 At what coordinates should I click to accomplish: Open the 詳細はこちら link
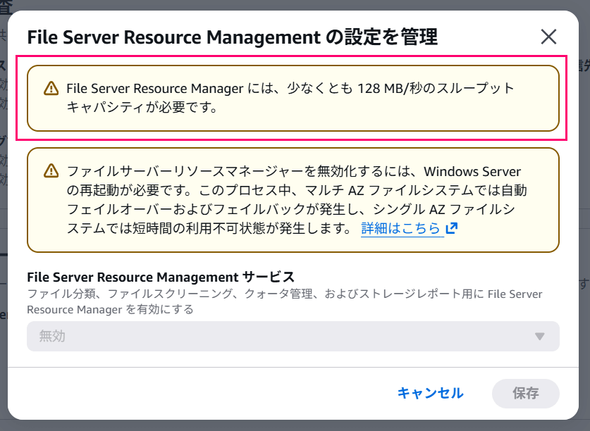click(402, 227)
